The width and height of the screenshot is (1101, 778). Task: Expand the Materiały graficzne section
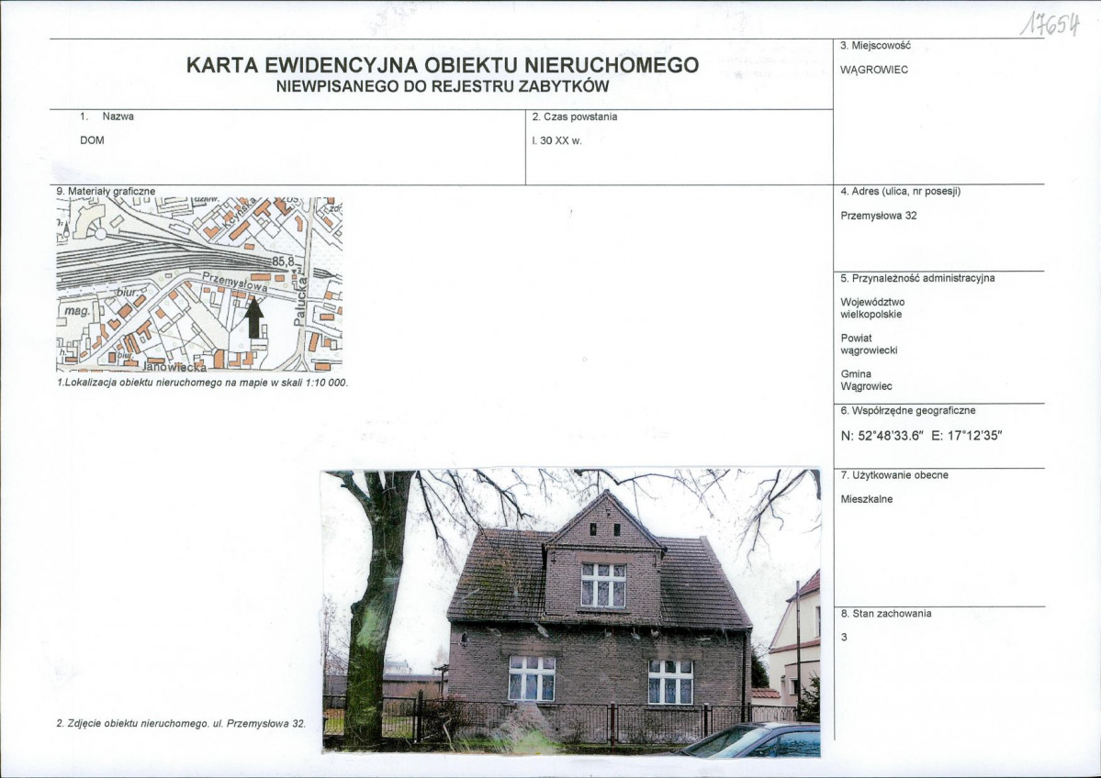pyautogui.click(x=105, y=192)
